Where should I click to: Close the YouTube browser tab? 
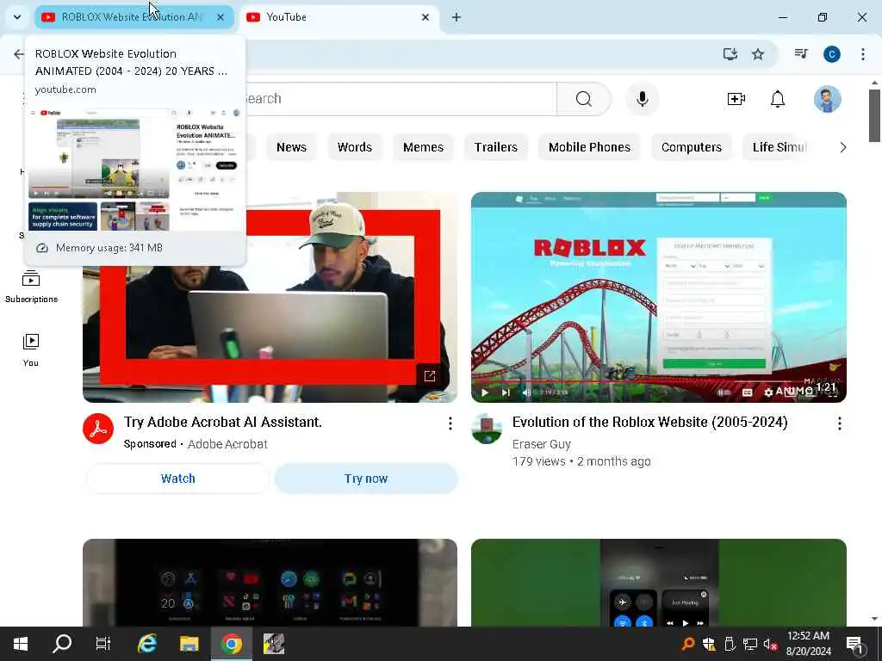click(x=425, y=17)
